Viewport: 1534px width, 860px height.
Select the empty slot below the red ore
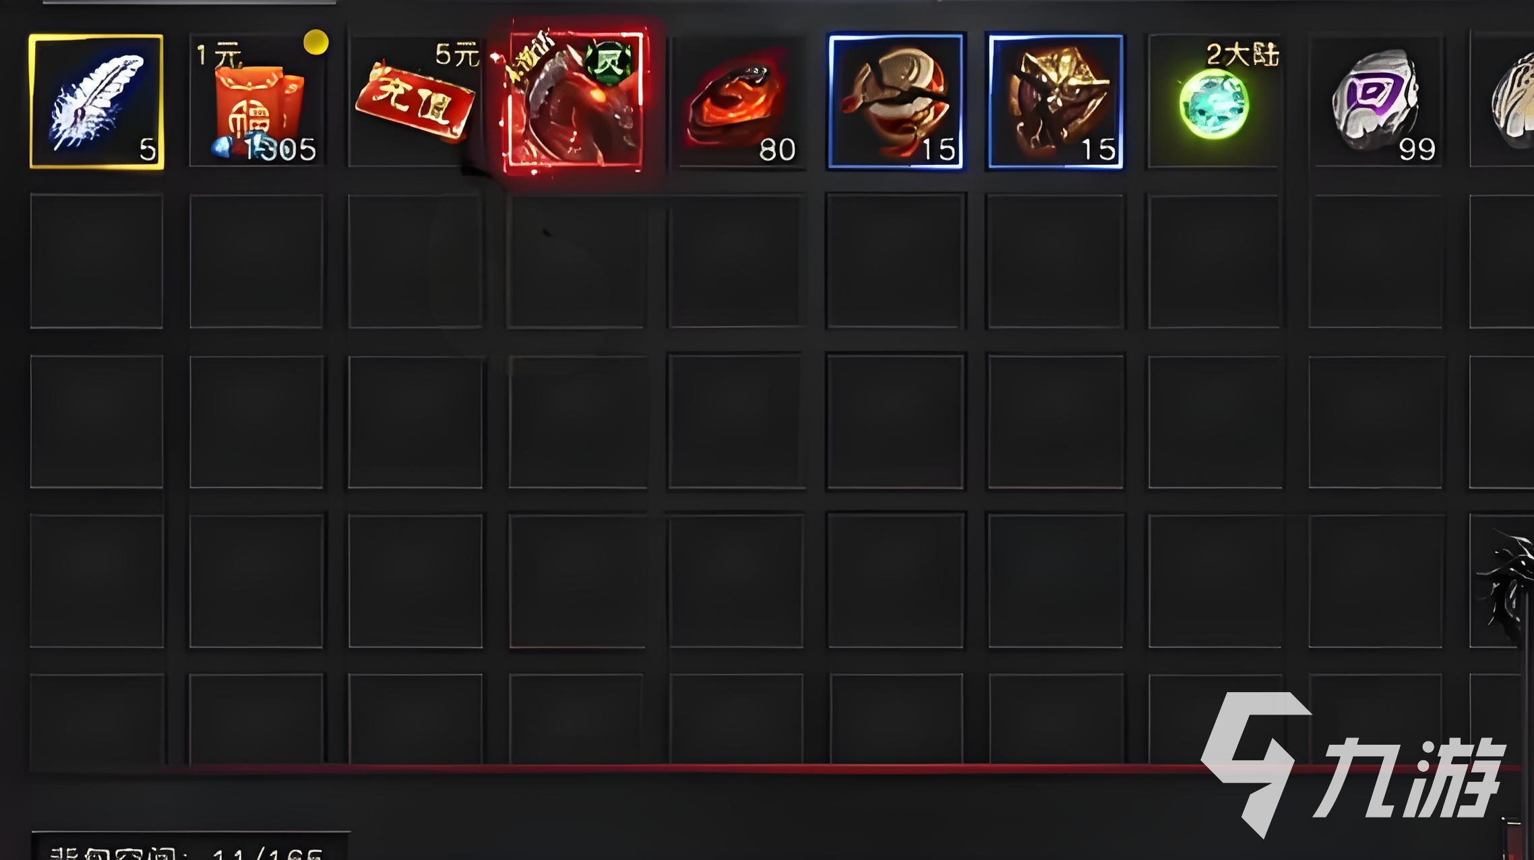coord(736,261)
